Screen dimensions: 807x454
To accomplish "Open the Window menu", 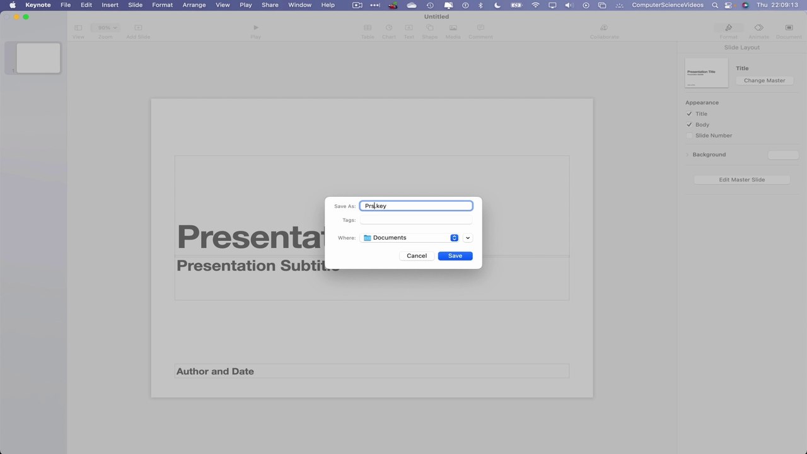I will [x=300, y=5].
